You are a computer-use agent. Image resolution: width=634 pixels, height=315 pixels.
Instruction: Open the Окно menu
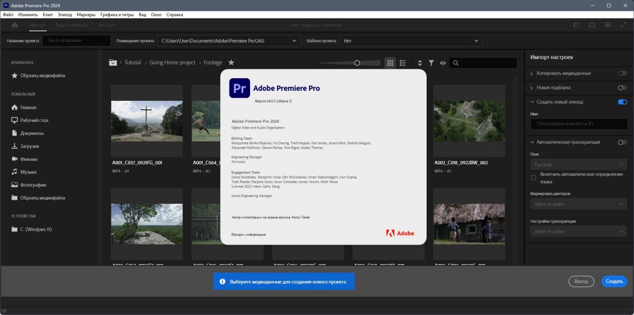coord(156,15)
